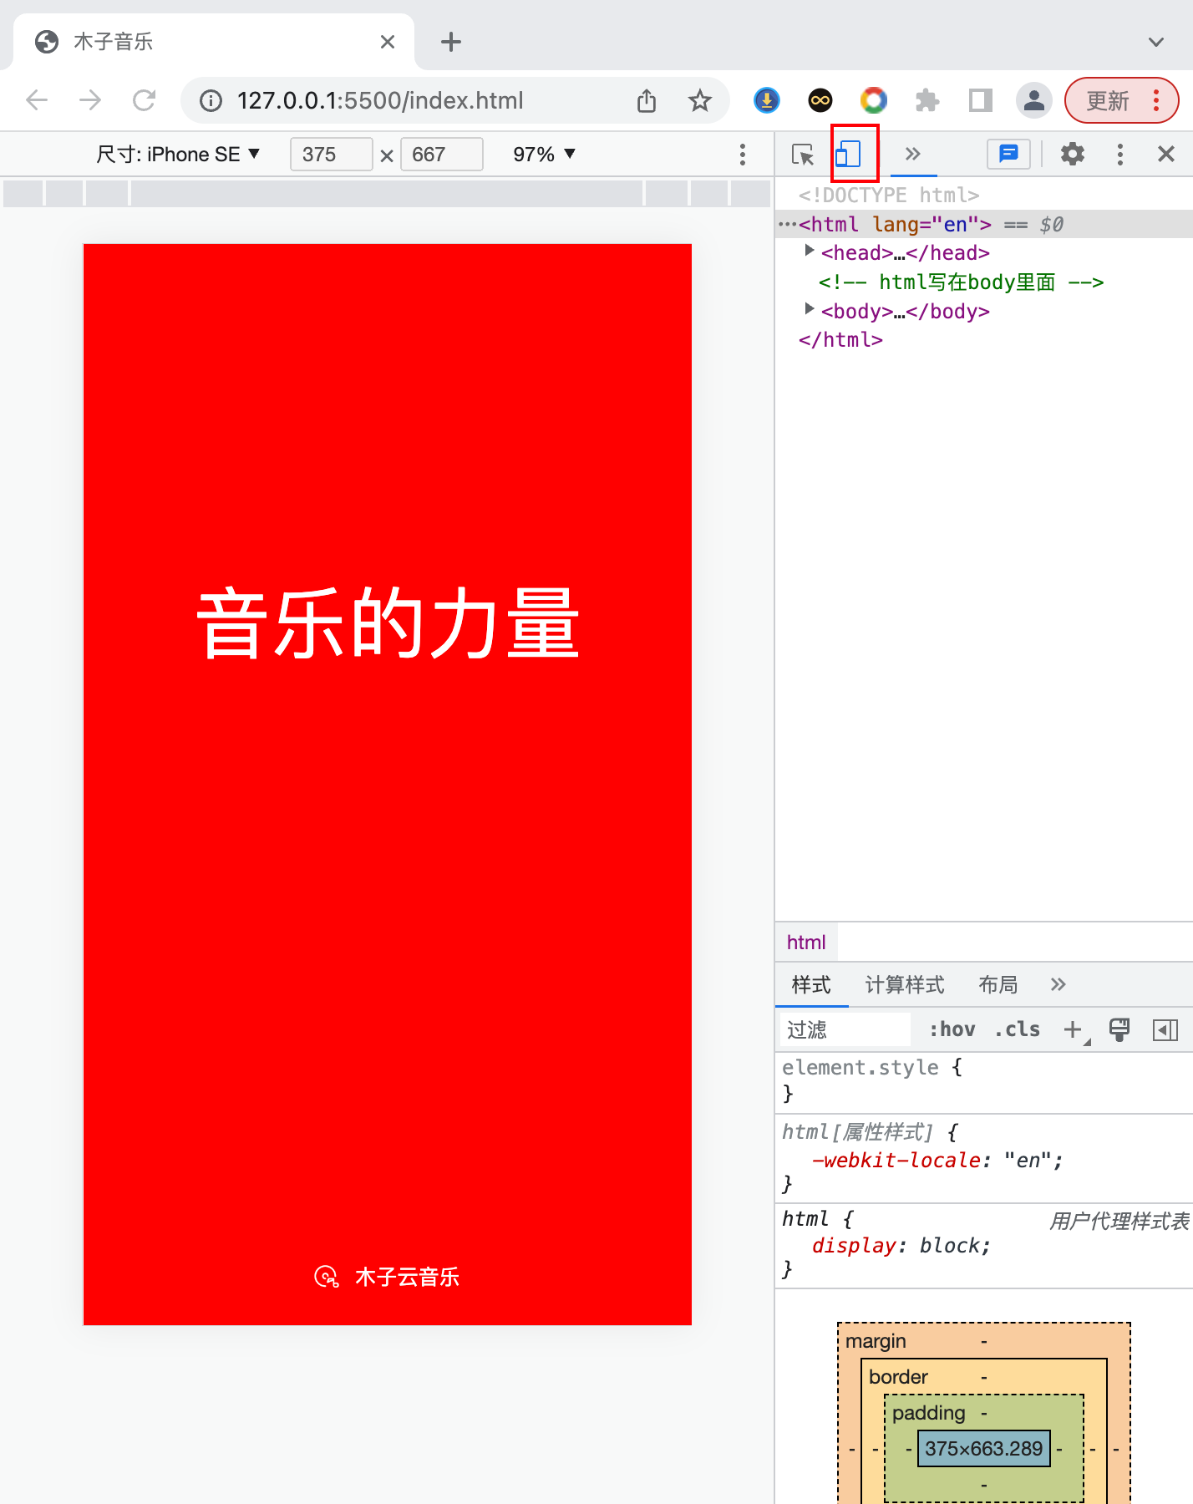Show more DevTools panels chevron

coord(912,154)
